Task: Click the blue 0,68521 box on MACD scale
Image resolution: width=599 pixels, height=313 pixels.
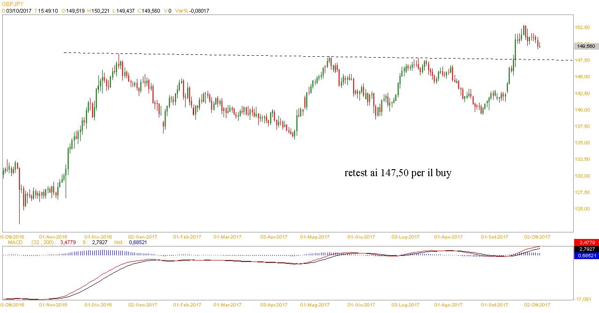Action: pos(586,255)
